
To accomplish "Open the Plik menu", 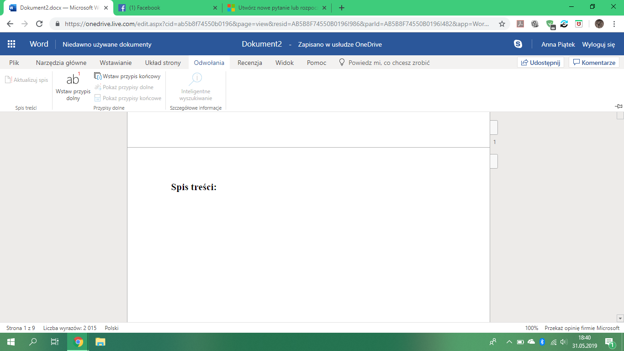I will point(14,63).
